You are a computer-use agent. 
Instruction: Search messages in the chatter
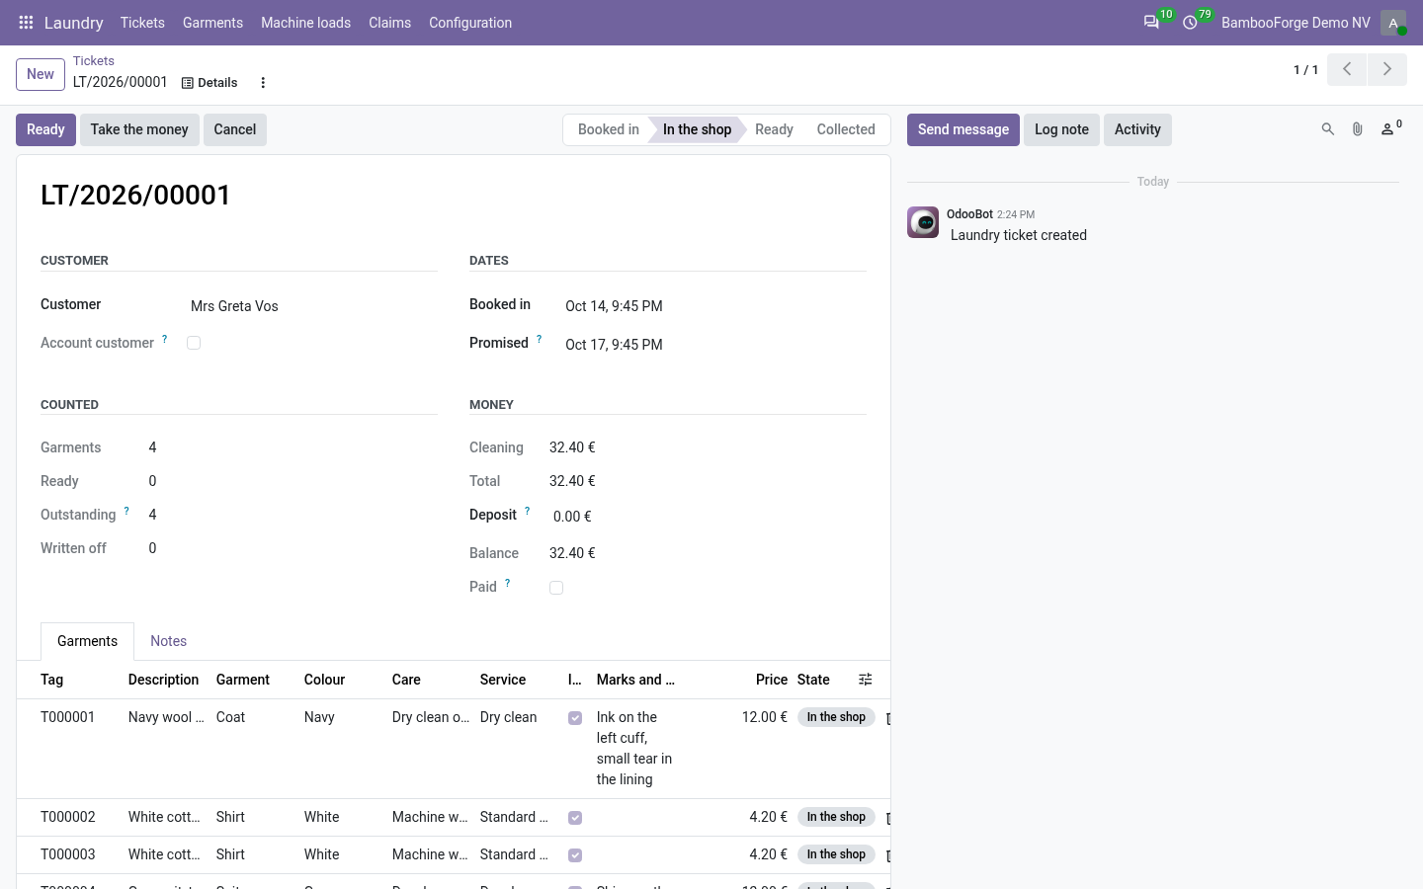pyautogui.click(x=1328, y=129)
